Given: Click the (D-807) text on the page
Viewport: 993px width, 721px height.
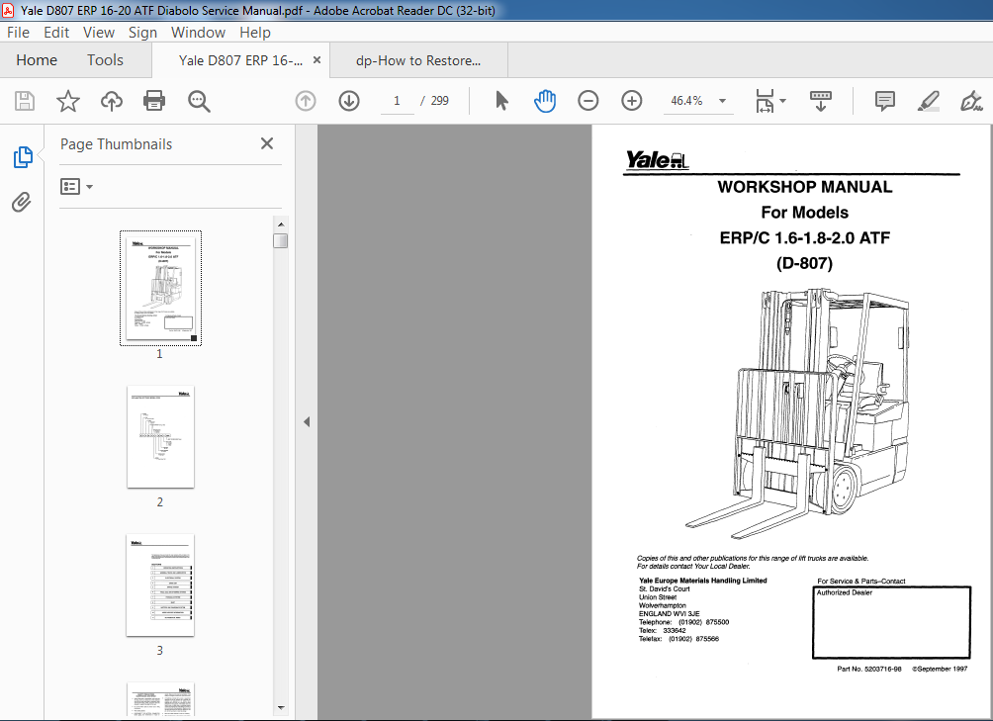Looking at the screenshot, I should [804, 263].
